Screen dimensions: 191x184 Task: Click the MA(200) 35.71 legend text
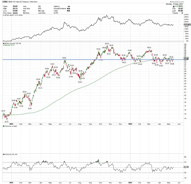pyautogui.click(x=9, y=45)
